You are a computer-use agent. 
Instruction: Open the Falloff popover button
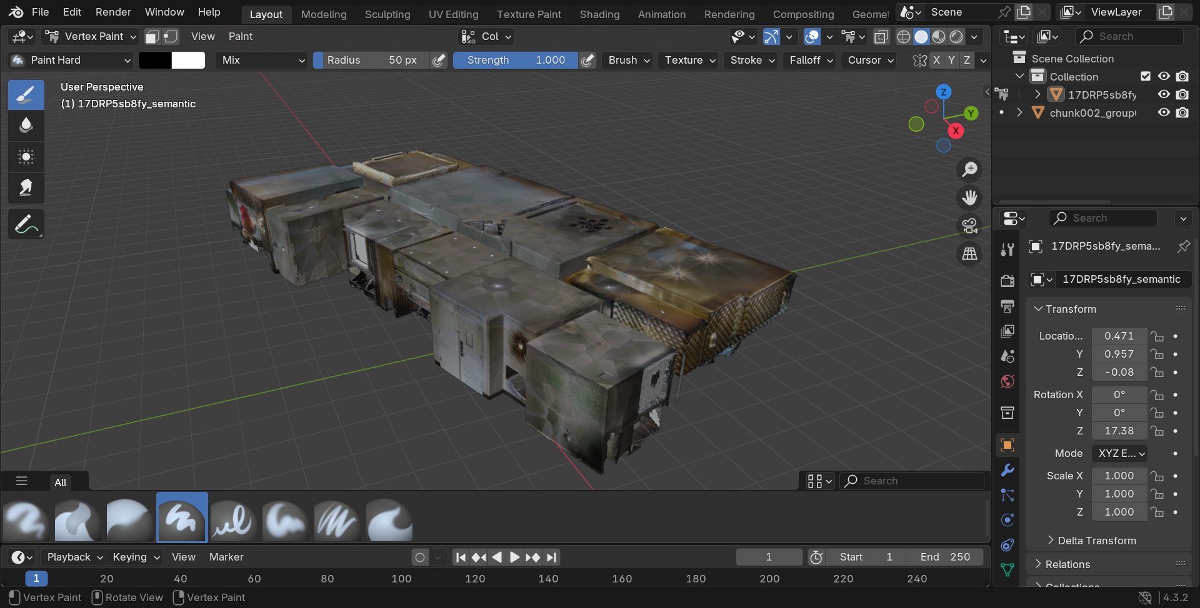pos(811,60)
